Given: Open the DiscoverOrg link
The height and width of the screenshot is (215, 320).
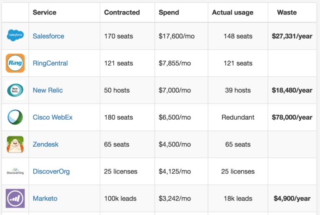Looking at the screenshot, I should click(x=51, y=171).
